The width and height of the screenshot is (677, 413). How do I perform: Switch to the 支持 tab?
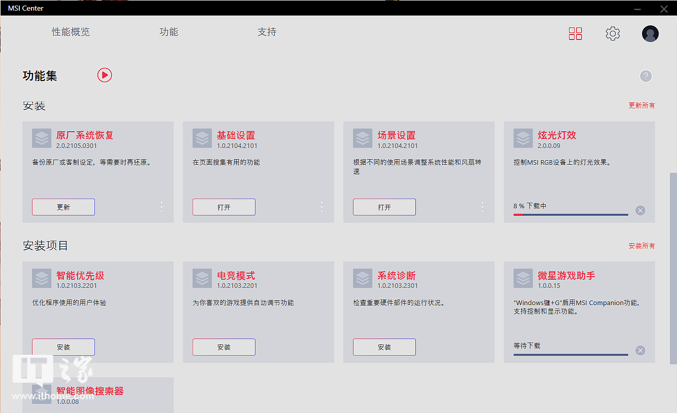267,32
